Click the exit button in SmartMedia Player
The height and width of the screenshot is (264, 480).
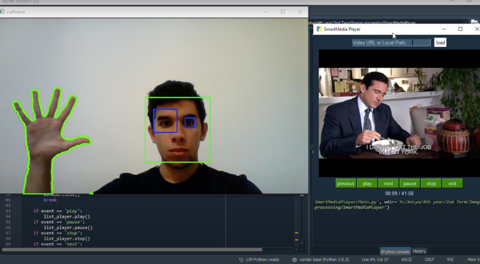(452, 183)
